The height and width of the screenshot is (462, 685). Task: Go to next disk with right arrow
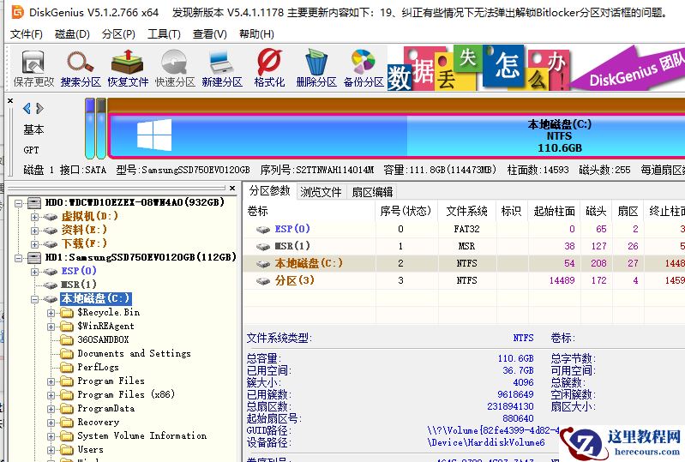tap(39, 108)
